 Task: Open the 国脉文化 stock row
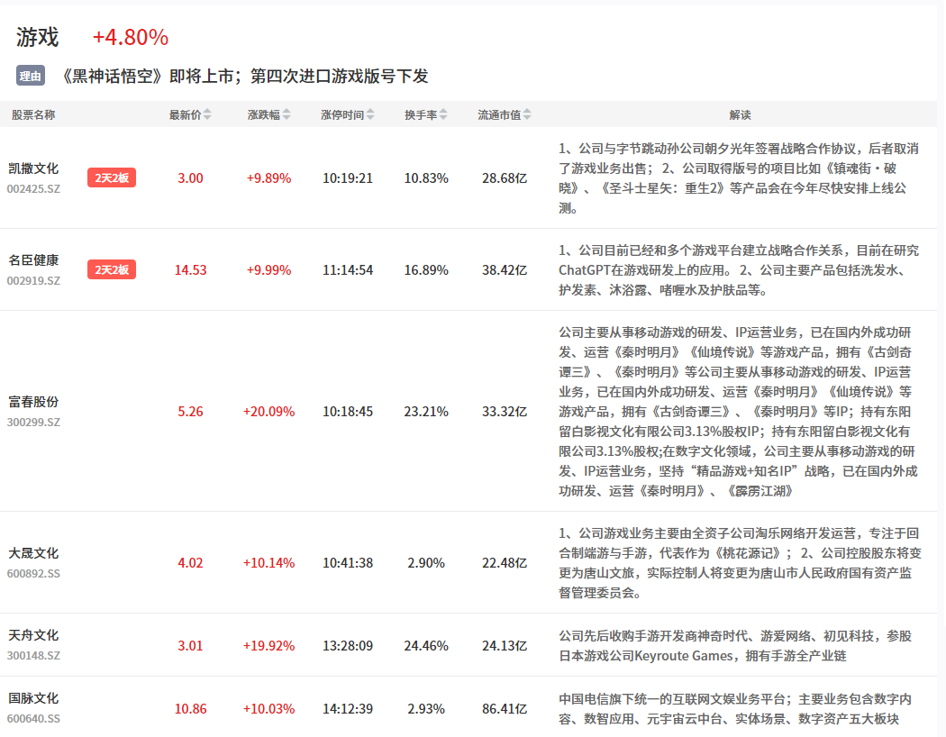tap(33, 698)
